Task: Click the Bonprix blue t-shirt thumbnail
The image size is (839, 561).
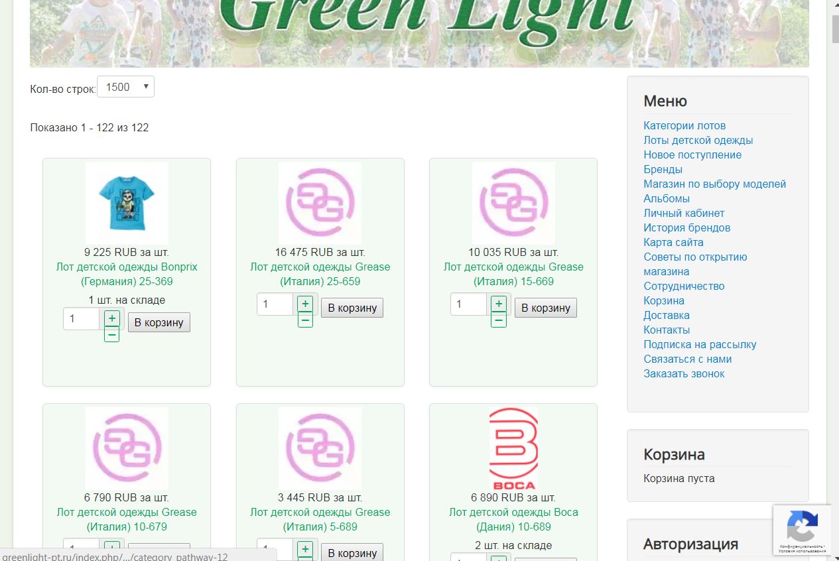Action: pos(127,203)
